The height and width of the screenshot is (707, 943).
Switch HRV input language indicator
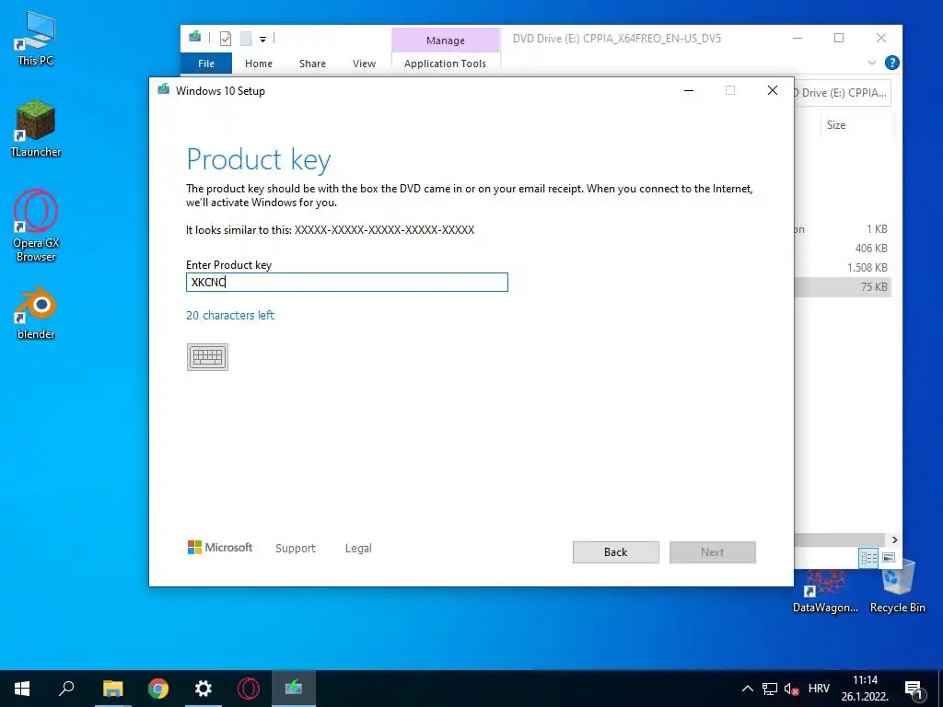pos(819,689)
